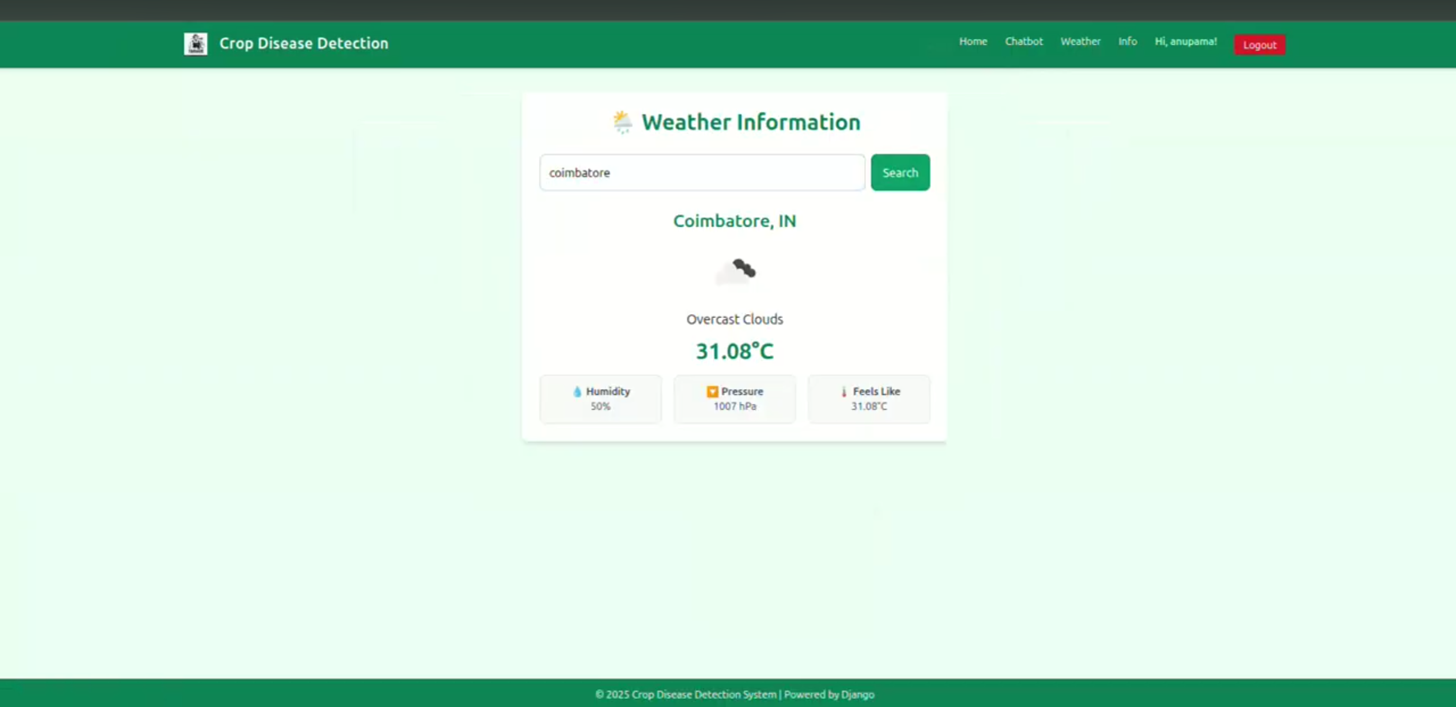Click the Humidity label
Viewport: 1456px width, 707px height.
click(607, 391)
